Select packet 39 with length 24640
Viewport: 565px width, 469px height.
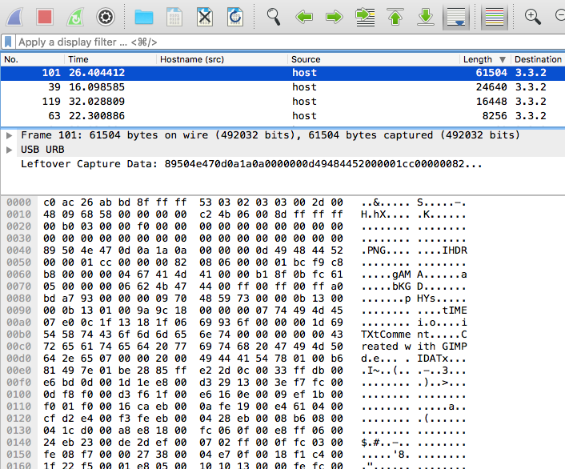282,87
